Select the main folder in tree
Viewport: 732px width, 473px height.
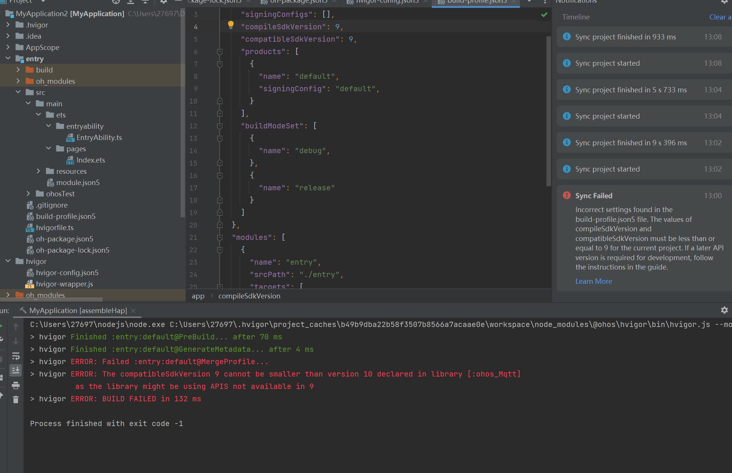[x=54, y=104]
